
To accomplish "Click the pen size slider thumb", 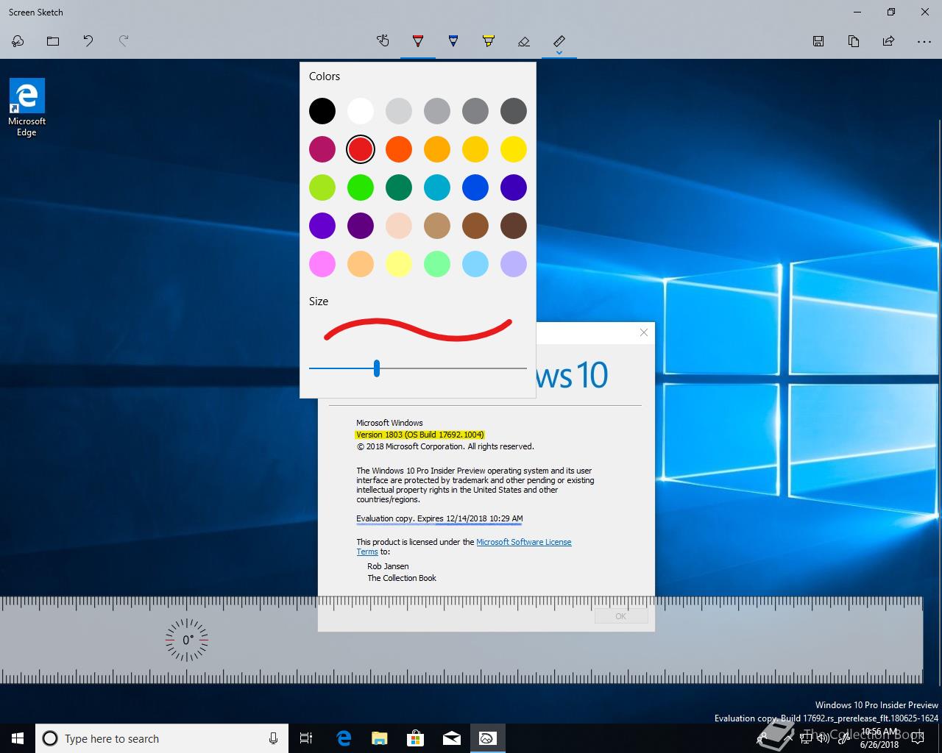I will [x=377, y=368].
